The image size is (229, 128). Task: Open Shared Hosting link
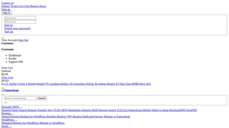(10, 117)
